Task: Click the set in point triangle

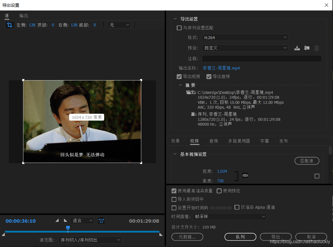Action: pos(57,220)
